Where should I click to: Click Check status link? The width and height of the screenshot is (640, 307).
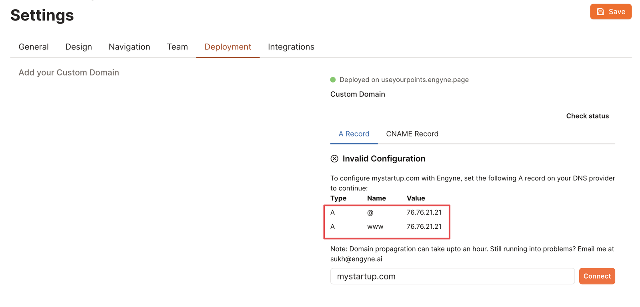pos(587,116)
